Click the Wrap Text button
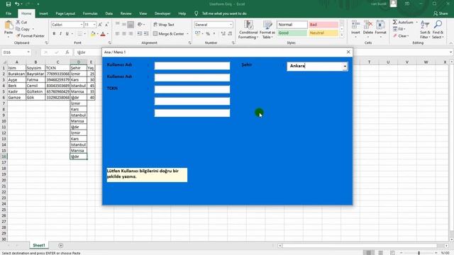The height and width of the screenshot is (255, 454). pyautogui.click(x=164, y=25)
